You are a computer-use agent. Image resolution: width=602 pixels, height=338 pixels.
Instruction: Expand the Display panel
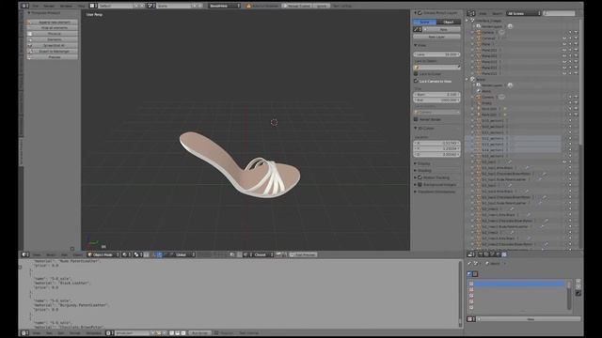(416, 163)
